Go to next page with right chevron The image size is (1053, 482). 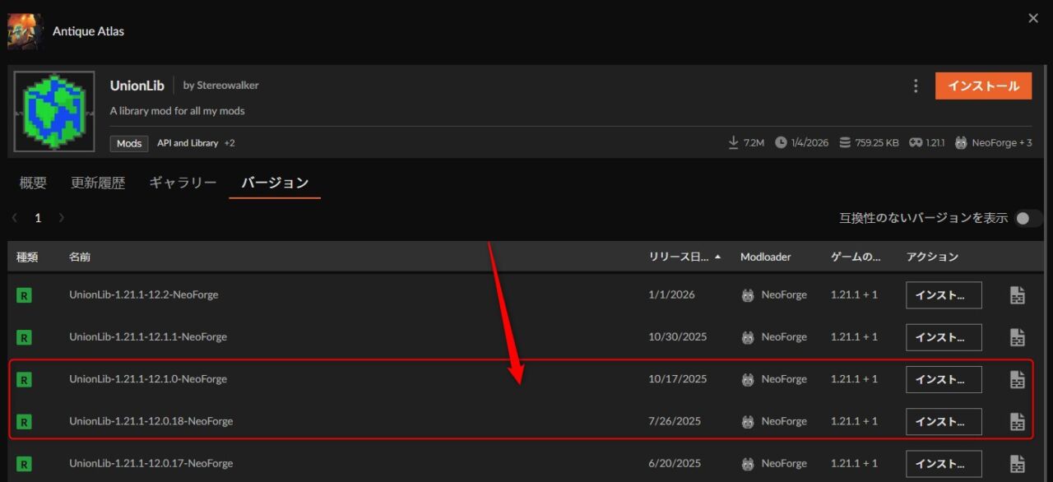point(62,218)
